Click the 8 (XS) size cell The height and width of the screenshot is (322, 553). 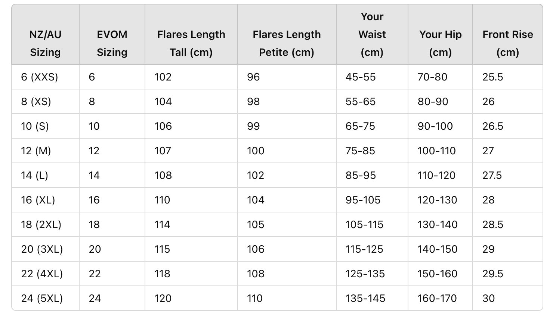[36, 102]
